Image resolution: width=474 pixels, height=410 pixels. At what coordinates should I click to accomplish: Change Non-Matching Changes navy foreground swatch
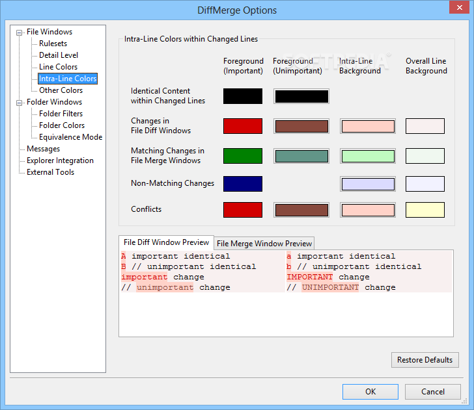[x=243, y=184]
